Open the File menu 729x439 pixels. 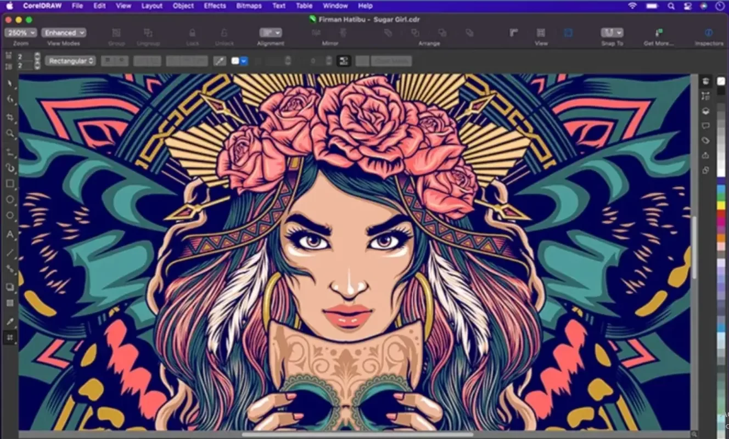point(77,5)
